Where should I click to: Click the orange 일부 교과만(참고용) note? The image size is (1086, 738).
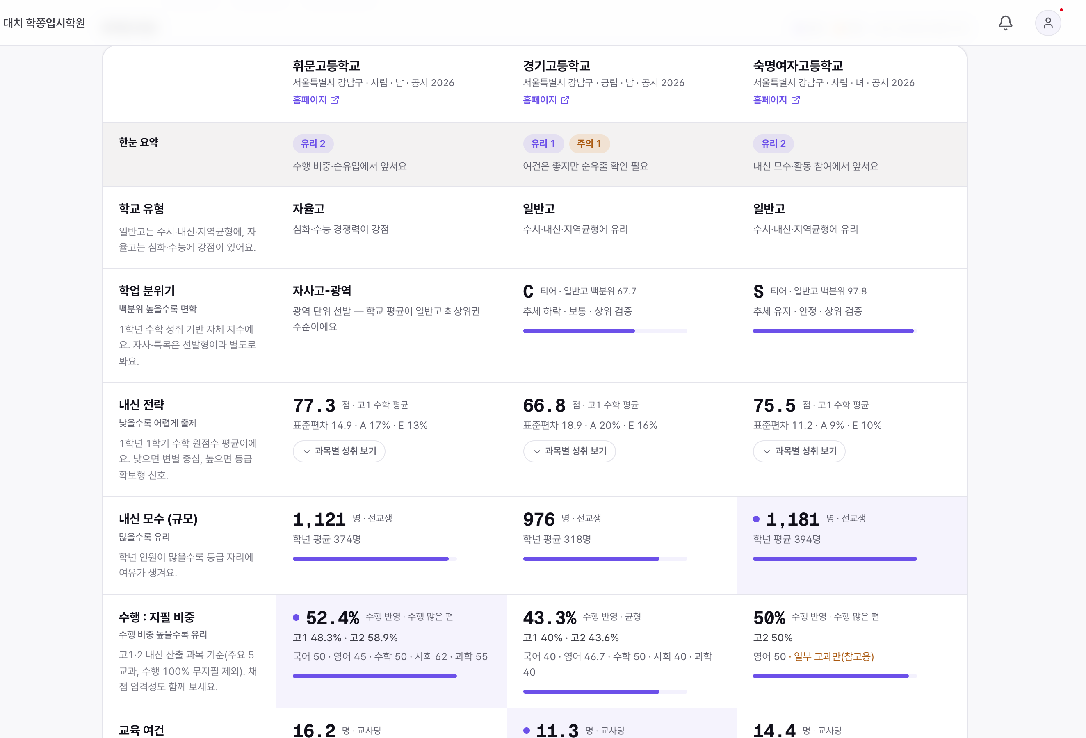[x=834, y=657]
